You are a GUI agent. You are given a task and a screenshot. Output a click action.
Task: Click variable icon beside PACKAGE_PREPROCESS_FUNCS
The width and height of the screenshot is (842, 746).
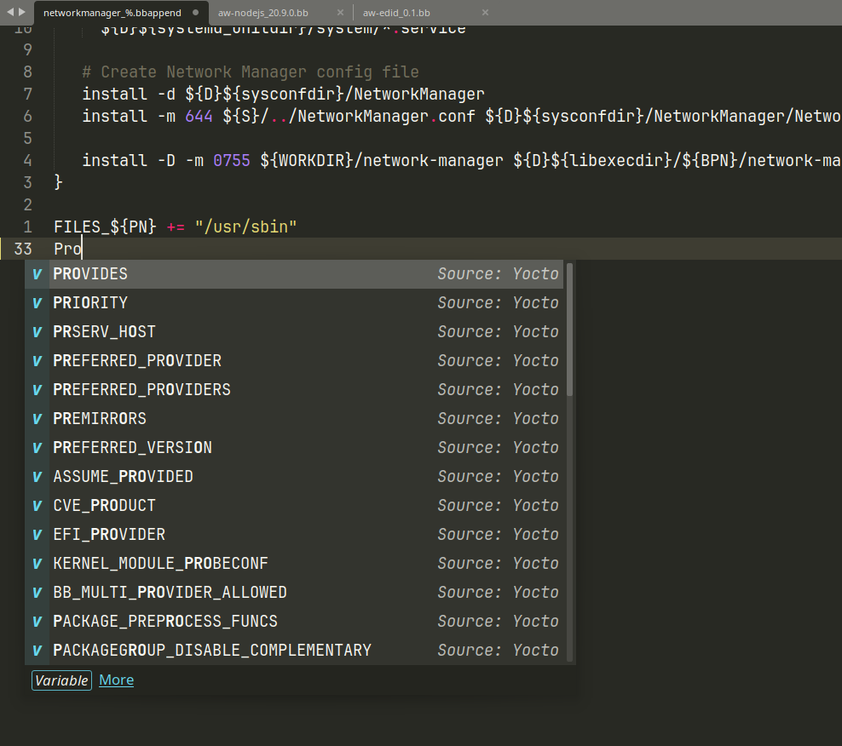[37, 622]
